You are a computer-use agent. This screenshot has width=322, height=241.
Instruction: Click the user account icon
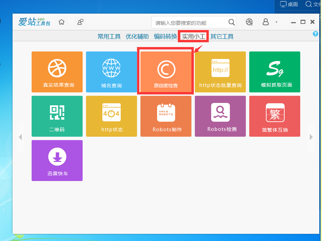tap(266, 22)
